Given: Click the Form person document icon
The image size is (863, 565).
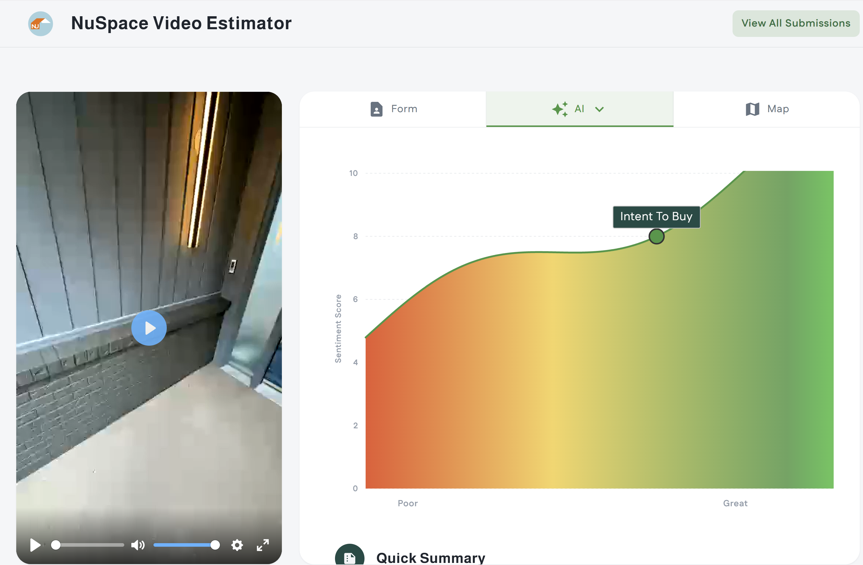Looking at the screenshot, I should 376,109.
